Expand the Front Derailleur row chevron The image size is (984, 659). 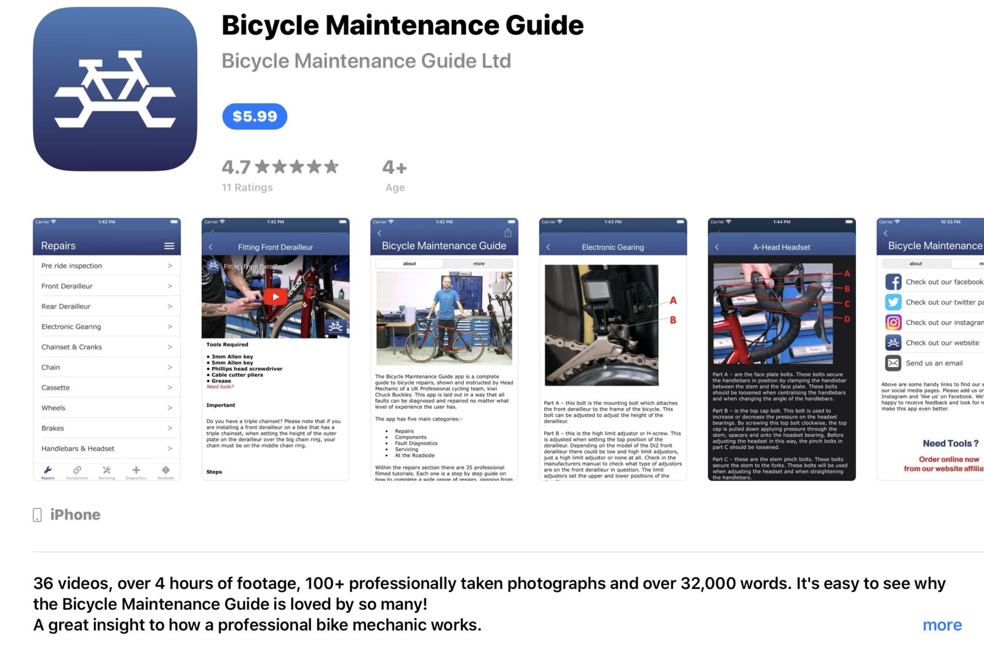[x=170, y=286]
